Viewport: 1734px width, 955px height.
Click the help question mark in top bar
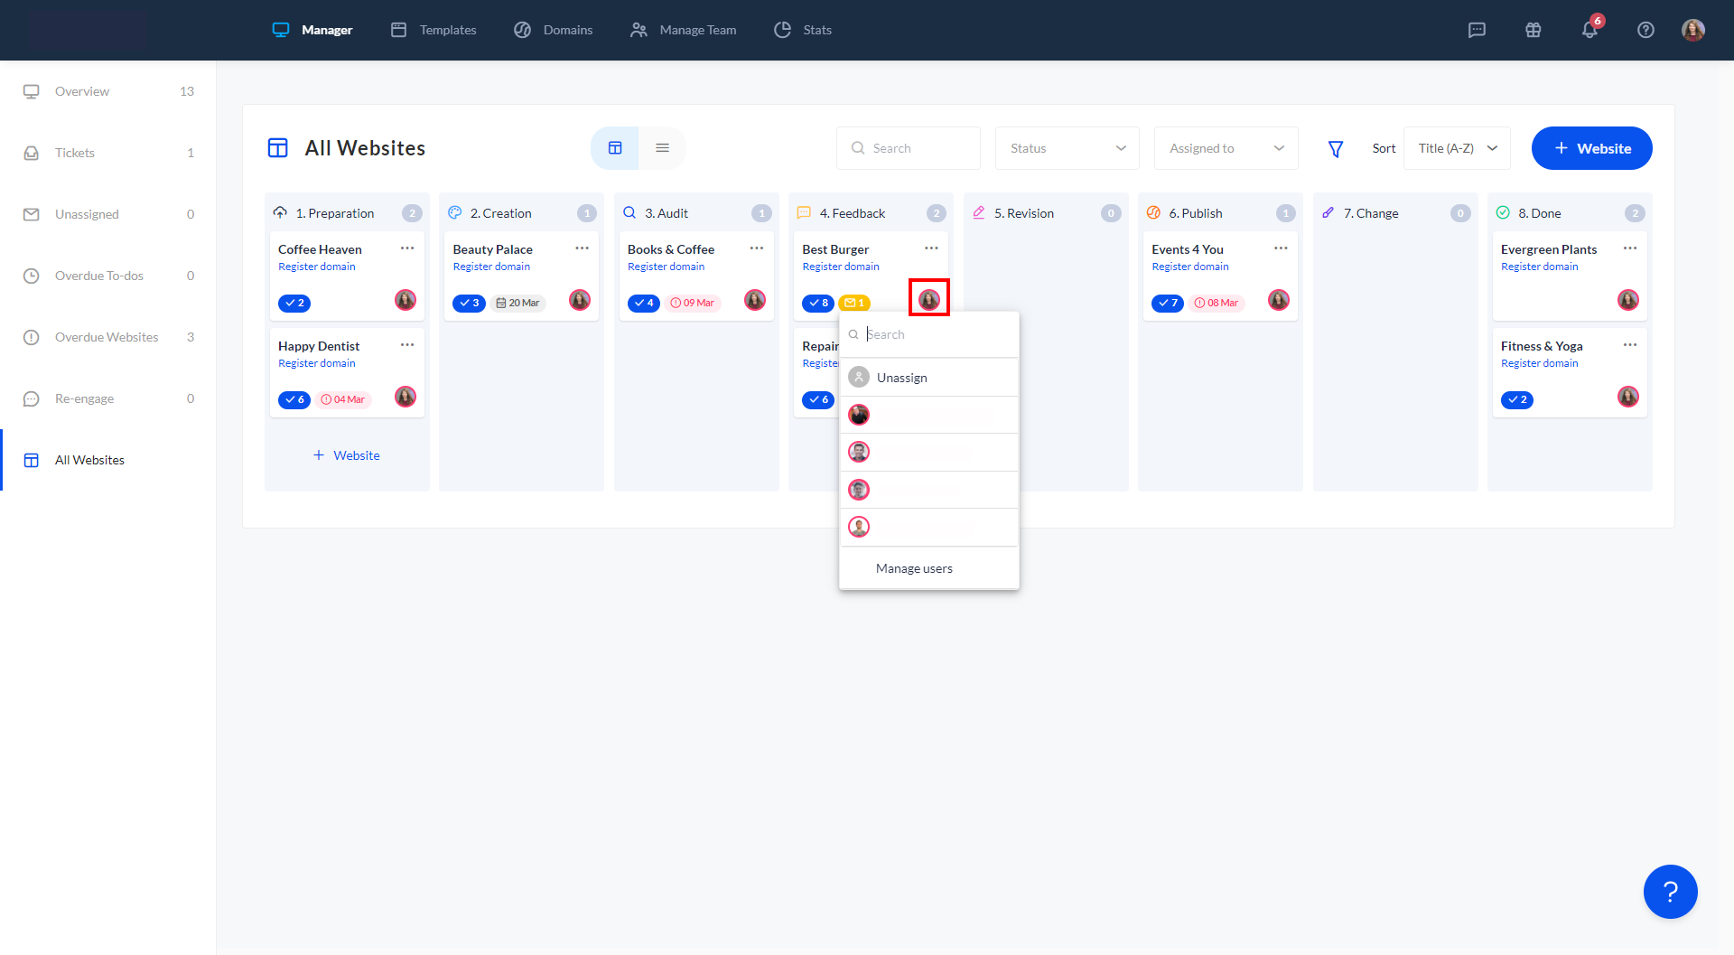(1645, 30)
